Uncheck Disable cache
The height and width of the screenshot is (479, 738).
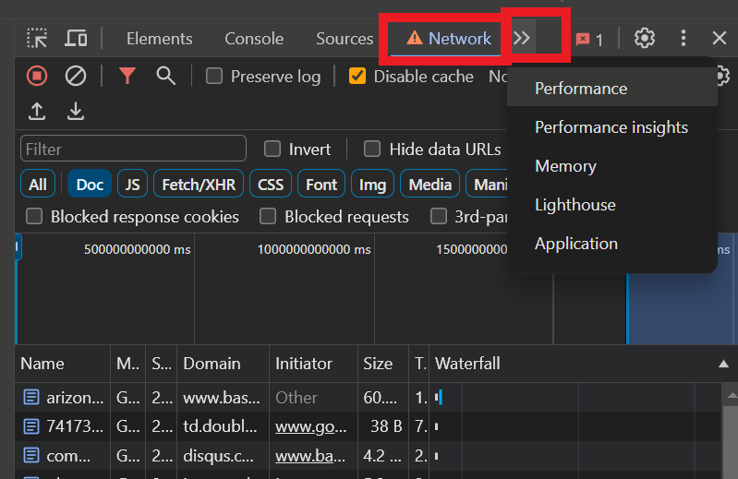[357, 76]
